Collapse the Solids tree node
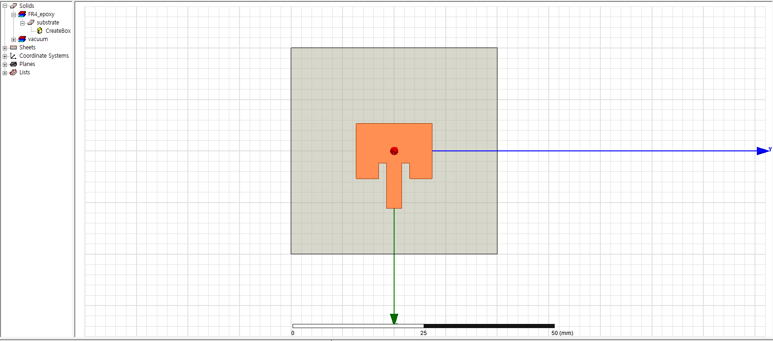This screenshot has height=341, width=773. coord(5,6)
